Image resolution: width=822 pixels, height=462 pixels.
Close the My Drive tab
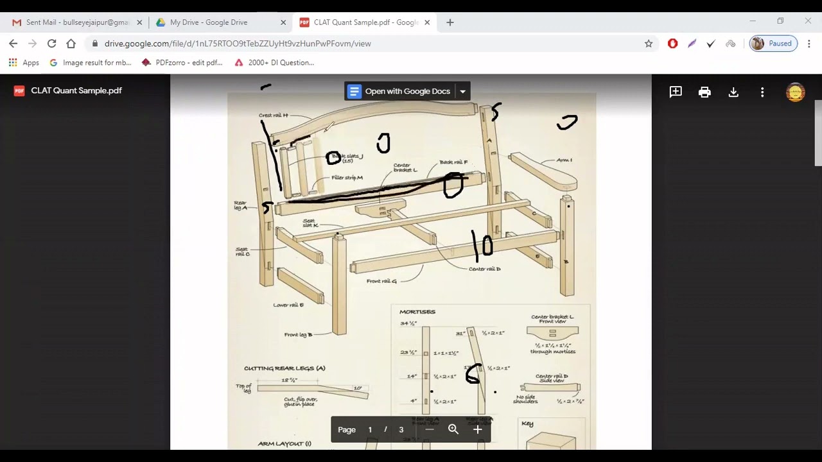283,22
